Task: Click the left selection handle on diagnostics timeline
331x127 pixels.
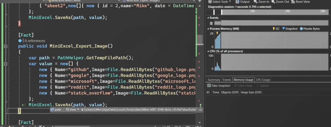Action: (x=214, y=12)
